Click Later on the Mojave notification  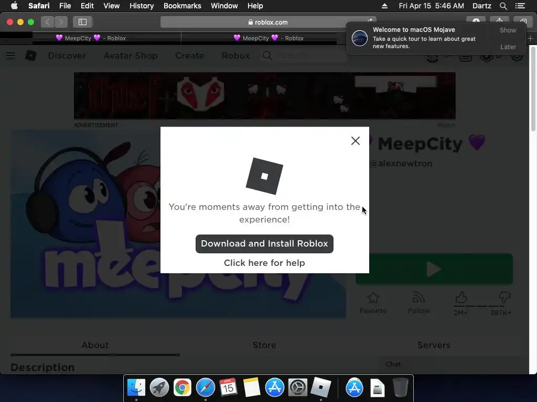tap(508, 47)
